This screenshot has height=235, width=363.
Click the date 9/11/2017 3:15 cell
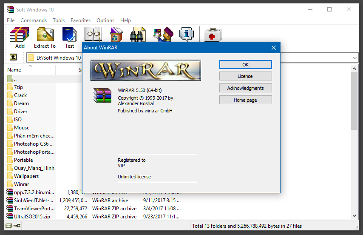162,200
